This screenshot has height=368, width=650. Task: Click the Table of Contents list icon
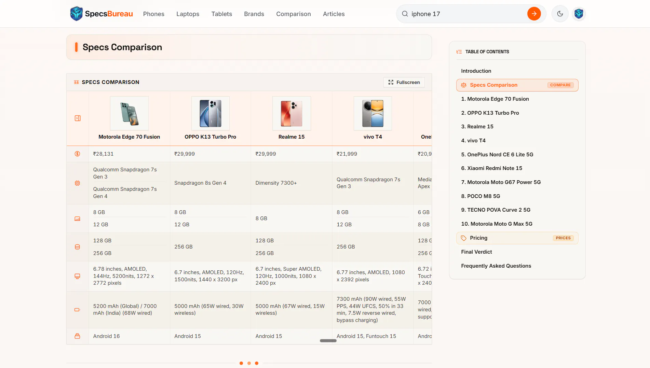(459, 52)
